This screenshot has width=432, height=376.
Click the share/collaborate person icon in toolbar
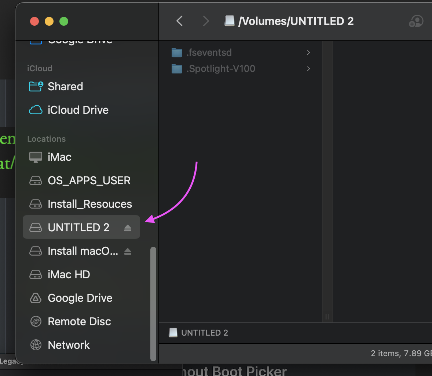tap(416, 21)
